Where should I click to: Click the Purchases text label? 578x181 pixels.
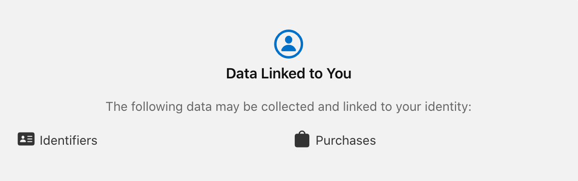(x=346, y=140)
